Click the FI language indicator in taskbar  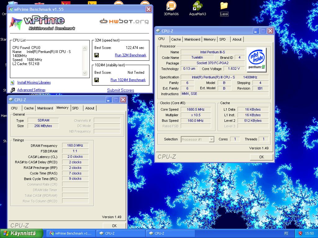coord(286,233)
